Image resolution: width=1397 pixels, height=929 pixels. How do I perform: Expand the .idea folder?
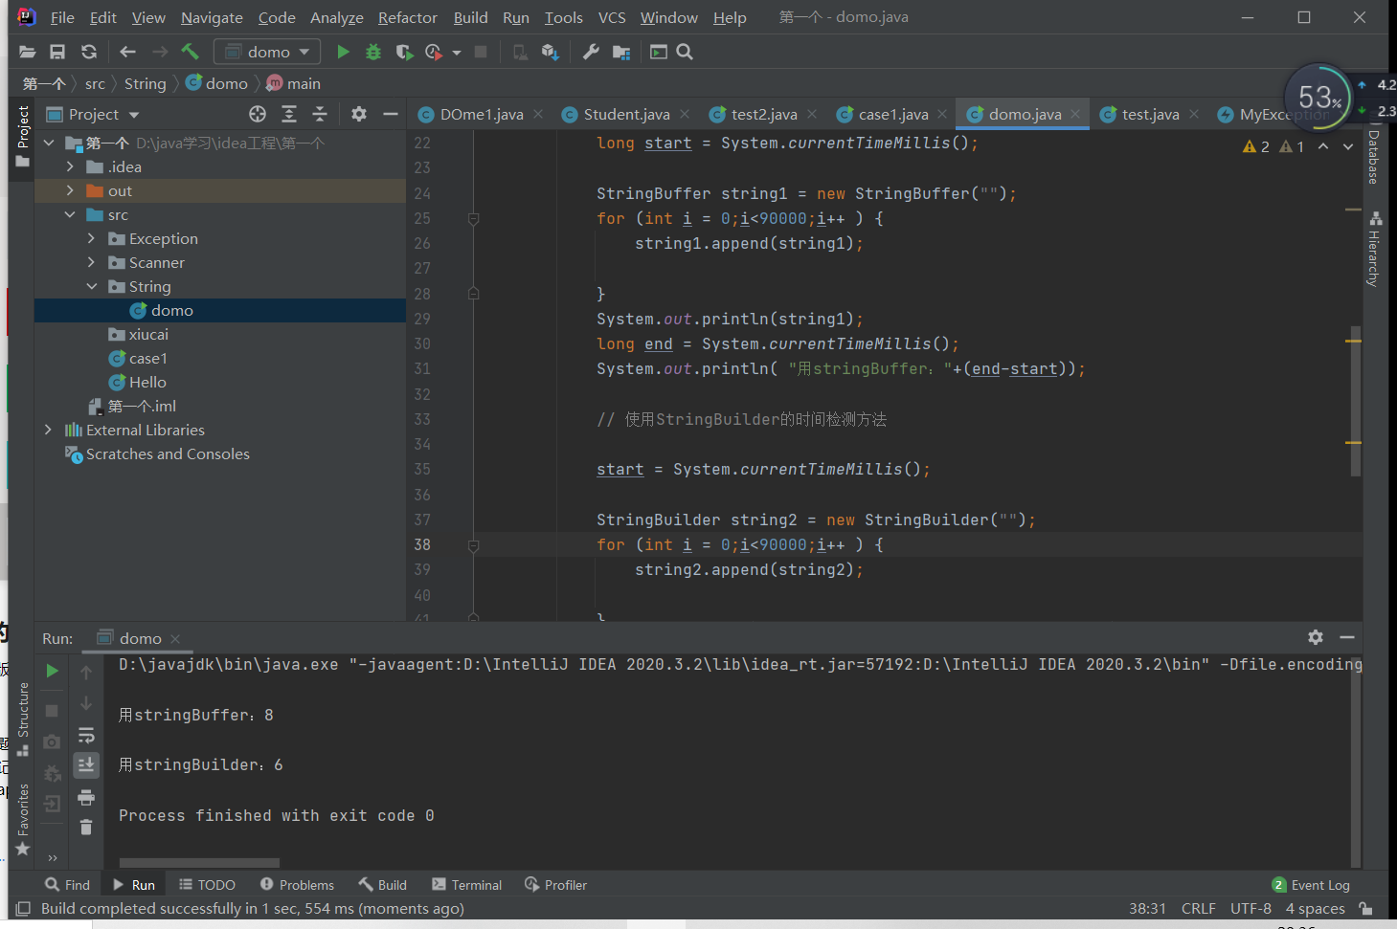[x=70, y=166]
